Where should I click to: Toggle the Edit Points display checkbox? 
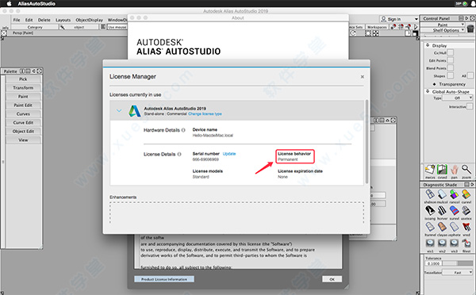(x=451, y=60)
